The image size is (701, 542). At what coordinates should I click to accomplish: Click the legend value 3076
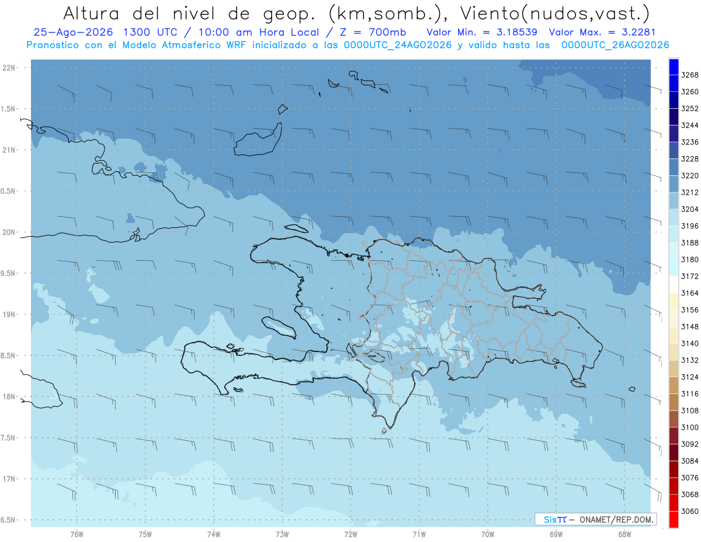690,478
